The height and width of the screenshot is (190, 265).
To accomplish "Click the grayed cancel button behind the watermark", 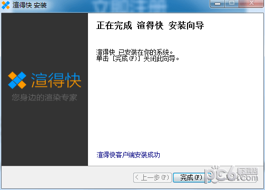I will pos(238,177).
